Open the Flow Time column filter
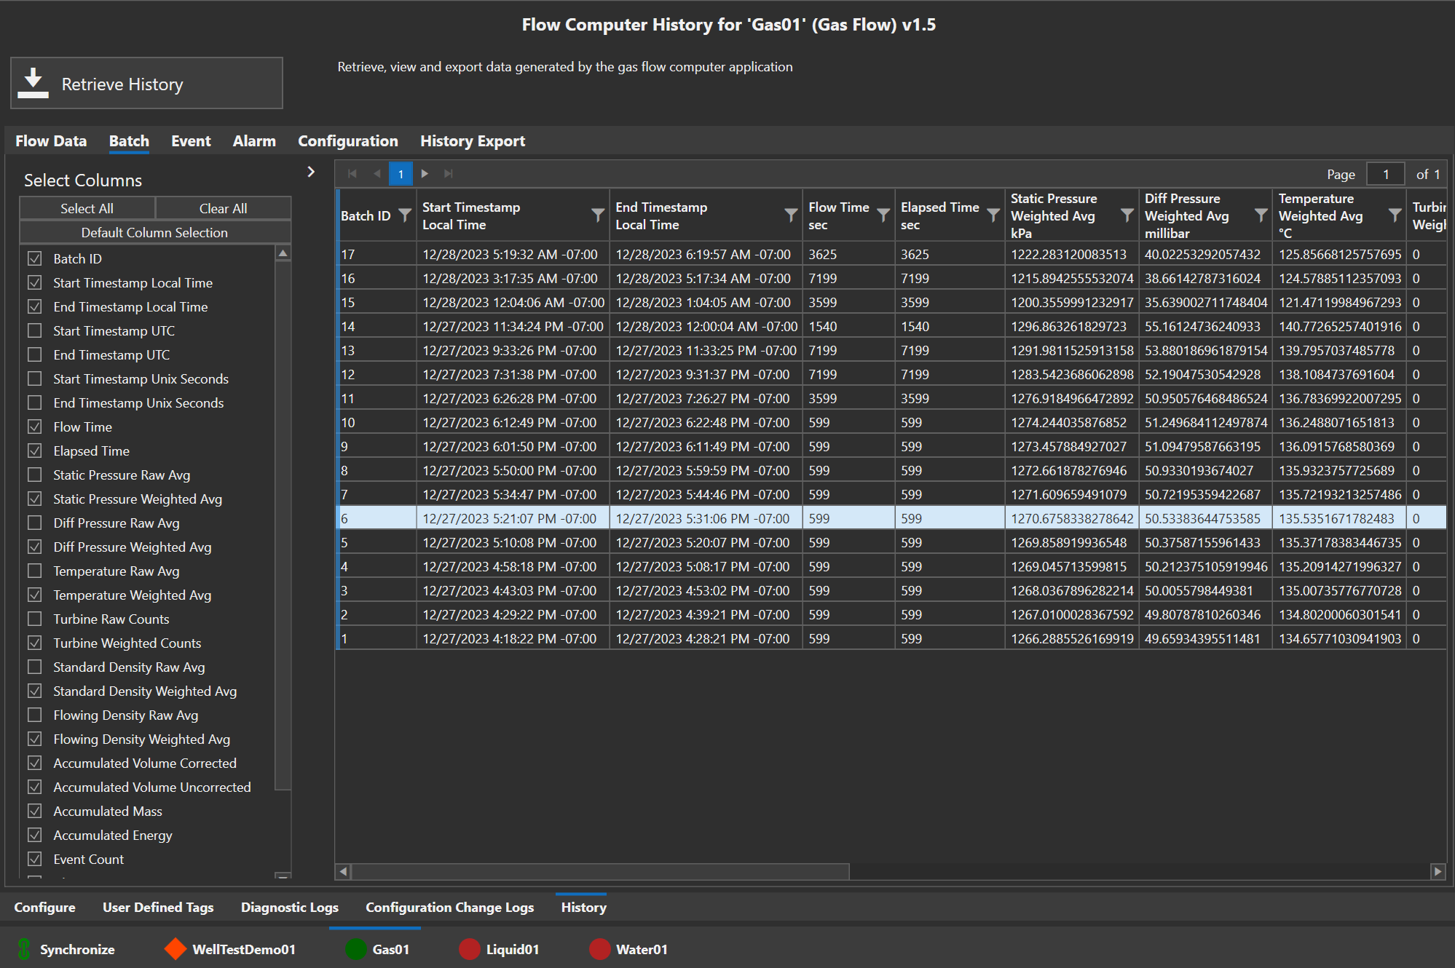 click(x=883, y=215)
